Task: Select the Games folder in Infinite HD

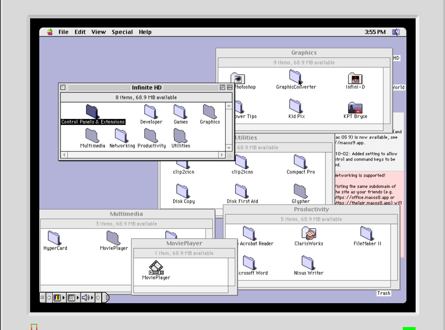Action: click(x=180, y=111)
